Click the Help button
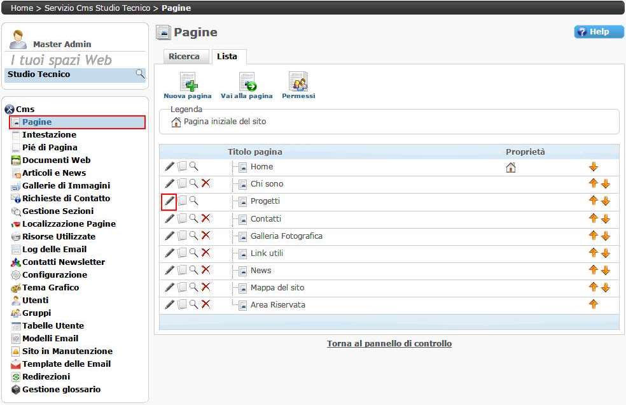Screen dimensions: 626x405 599,32
